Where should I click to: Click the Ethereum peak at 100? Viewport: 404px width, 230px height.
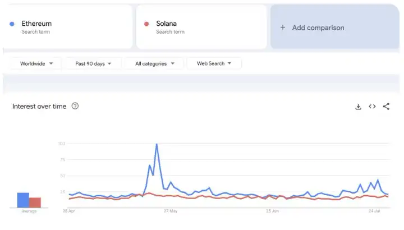(157, 145)
